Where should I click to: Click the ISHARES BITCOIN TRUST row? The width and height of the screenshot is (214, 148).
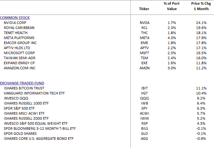[x=24, y=88]
